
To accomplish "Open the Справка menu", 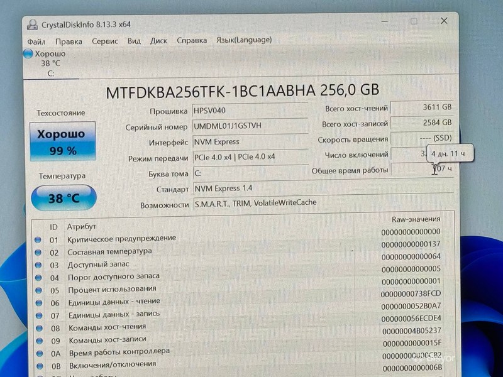I will (x=192, y=40).
